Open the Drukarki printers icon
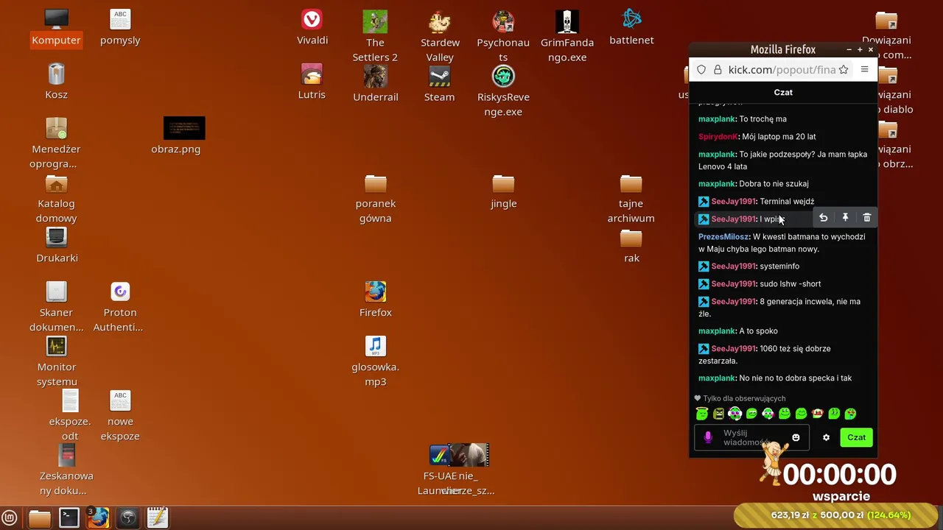The image size is (943, 530). (57, 245)
